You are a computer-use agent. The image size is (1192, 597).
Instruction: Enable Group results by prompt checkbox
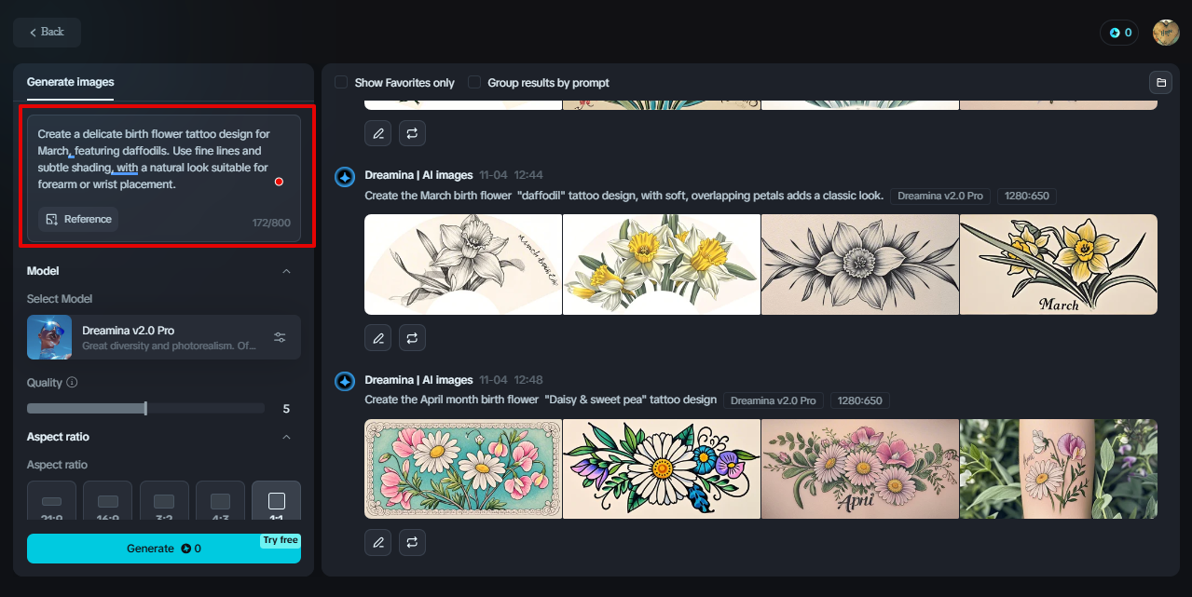(474, 82)
